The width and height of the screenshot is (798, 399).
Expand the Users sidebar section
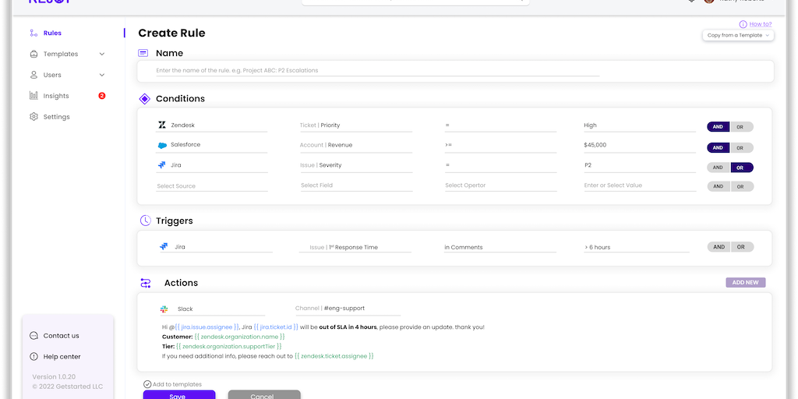pos(102,76)
